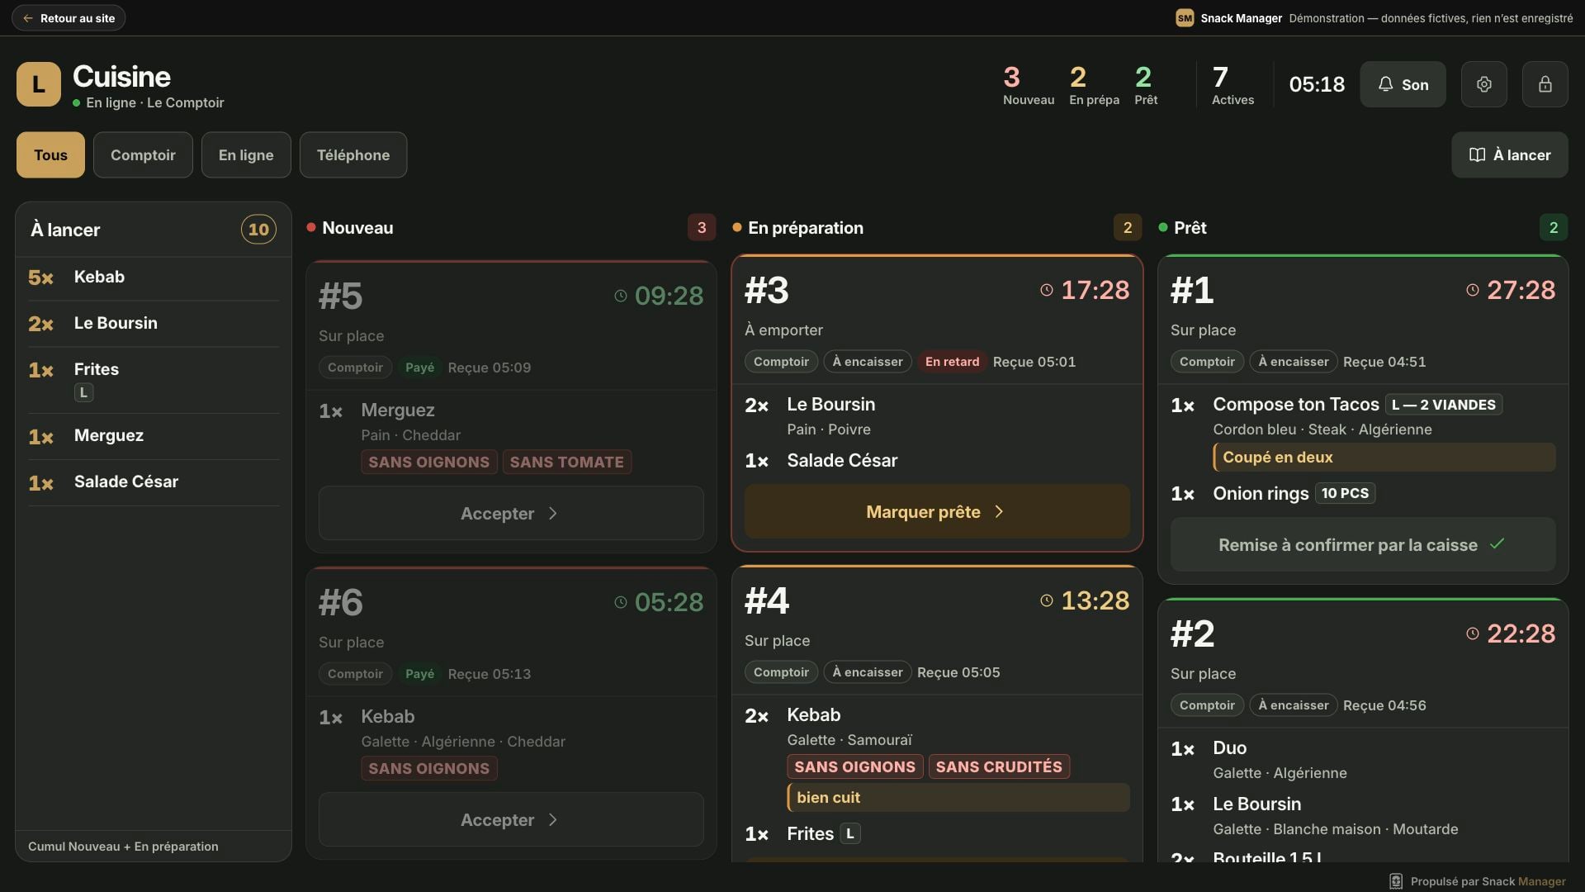Click the footer Snack Manager logo icon
The width and height of the screenshot is (1585, 892).
coord(1396,881)
